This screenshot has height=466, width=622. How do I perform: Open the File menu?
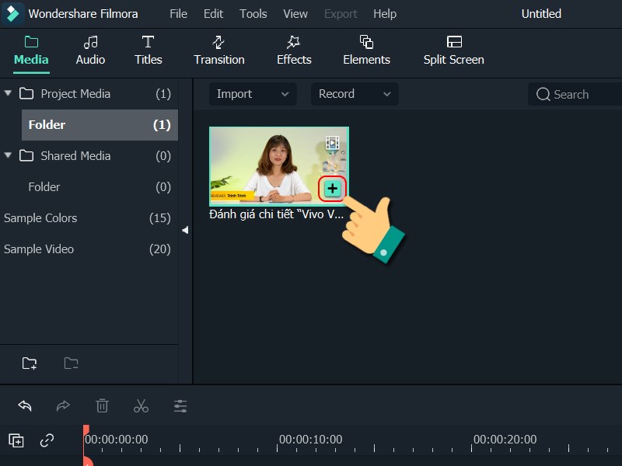[178, 13]
